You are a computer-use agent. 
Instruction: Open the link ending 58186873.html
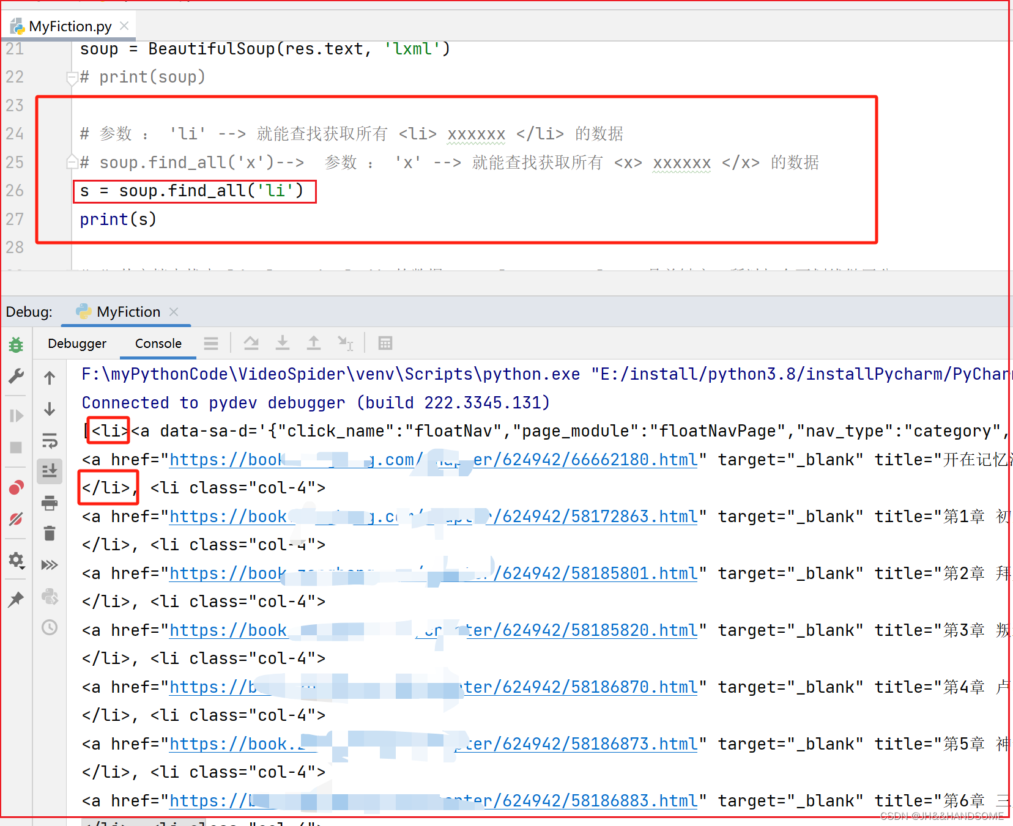433,744
